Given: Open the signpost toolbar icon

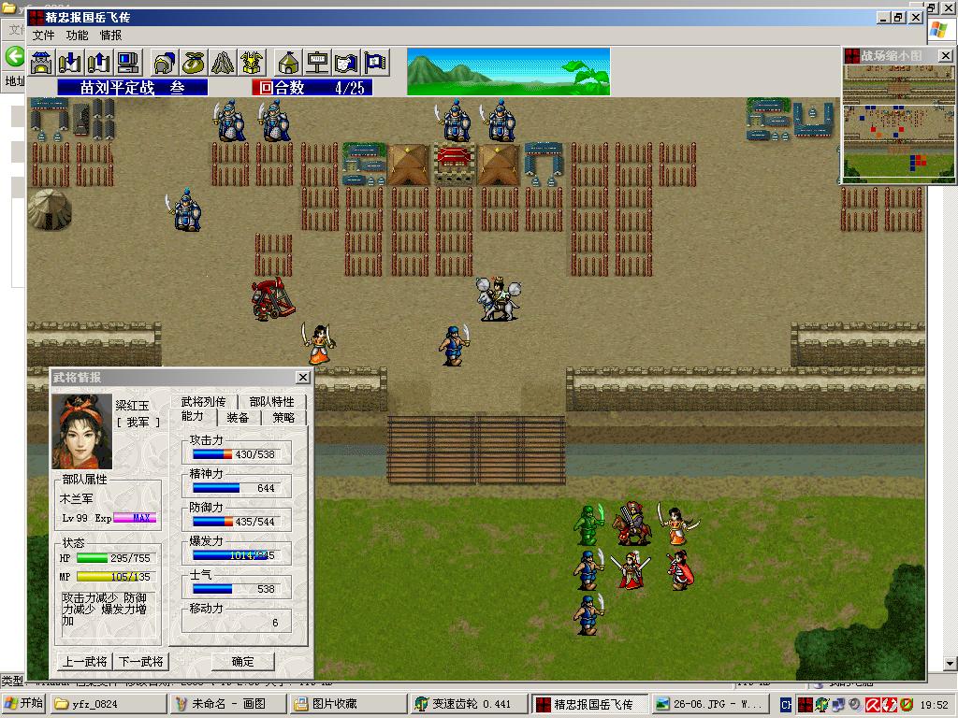Looking at the screenshot, I should 318,63.
